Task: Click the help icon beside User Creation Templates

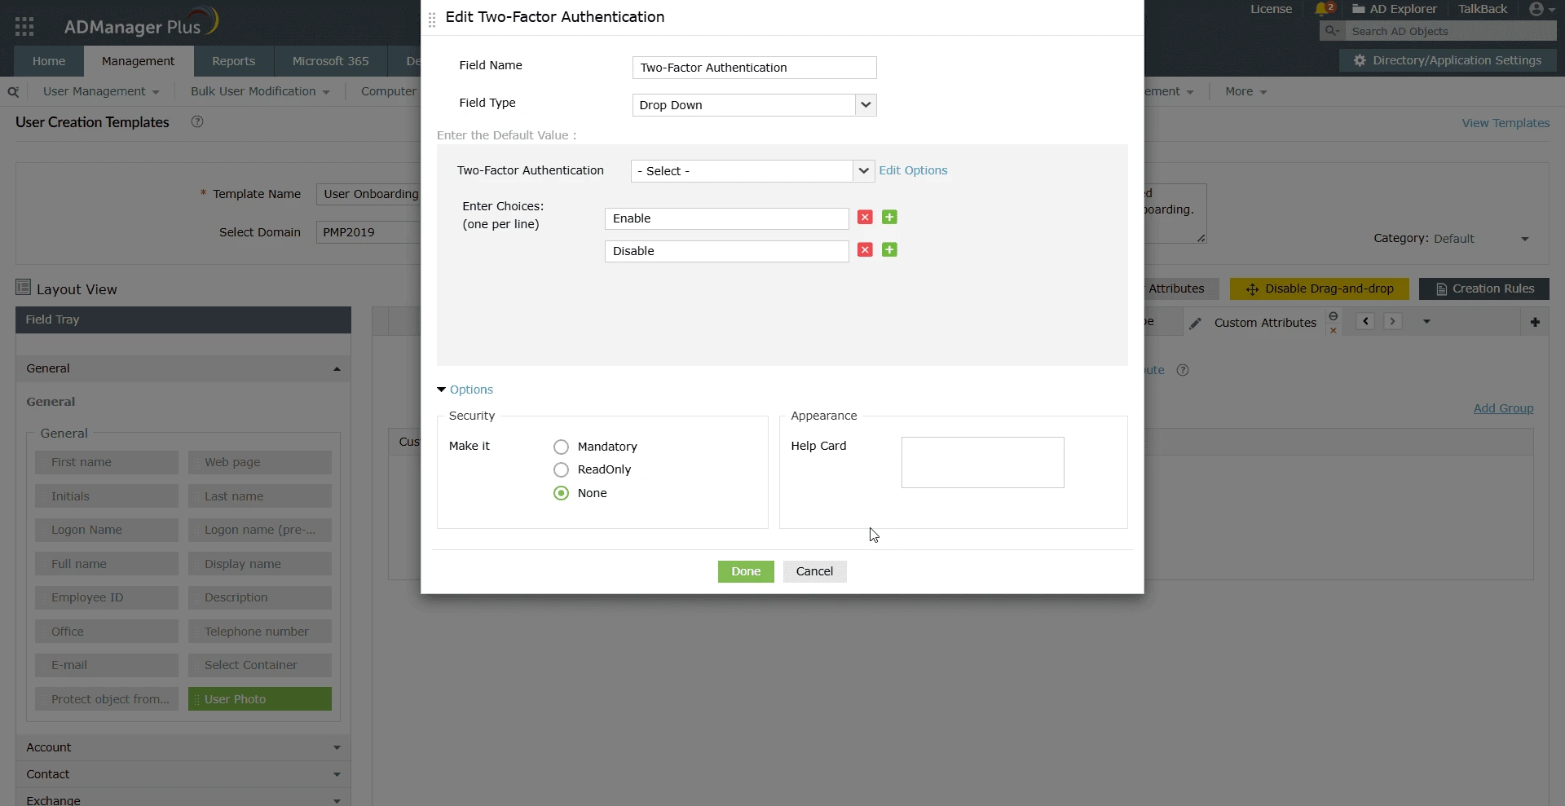Action: 196,121
